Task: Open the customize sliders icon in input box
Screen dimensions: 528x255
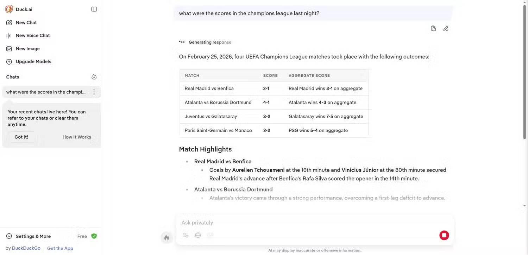Action: (x=186, y=235)
